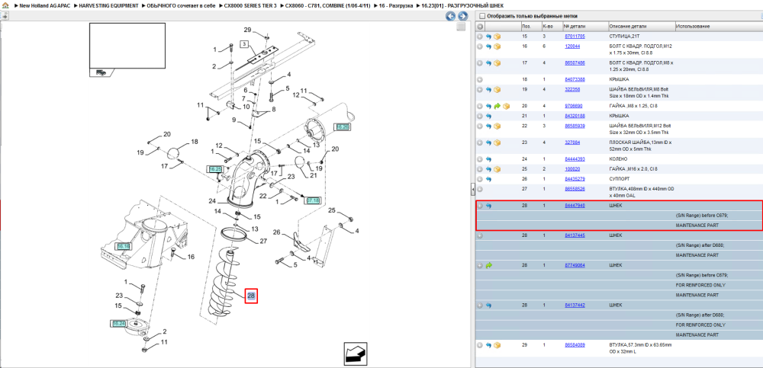Open part number 120044 link
The width and height of the screenshot is (763, 368).
point(572,46)
